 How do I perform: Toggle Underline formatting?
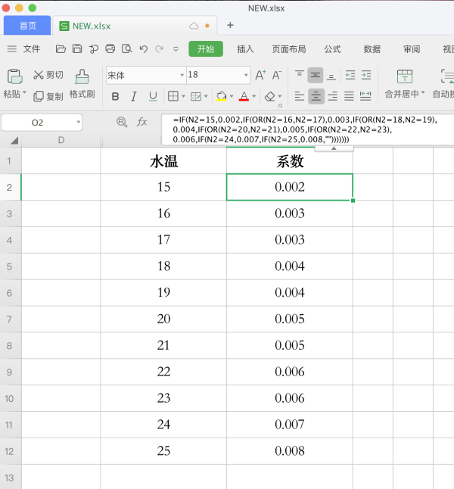click(x=153, y=96)
